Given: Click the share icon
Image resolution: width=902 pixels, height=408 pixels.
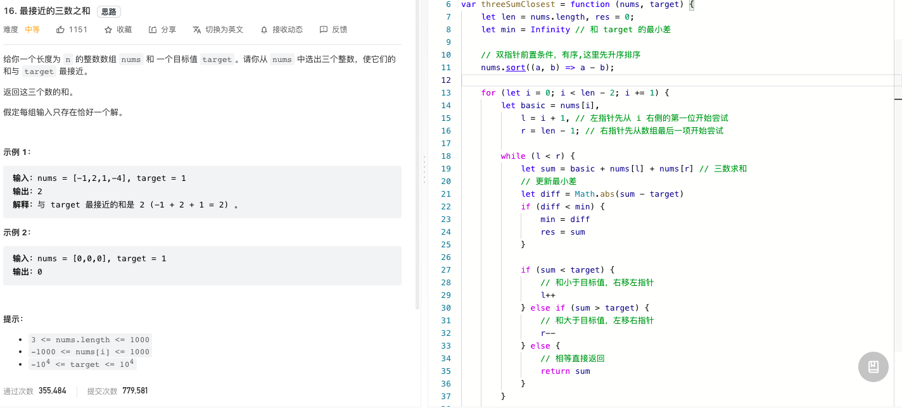Looking at the screenshot, I should click(153, 30).
